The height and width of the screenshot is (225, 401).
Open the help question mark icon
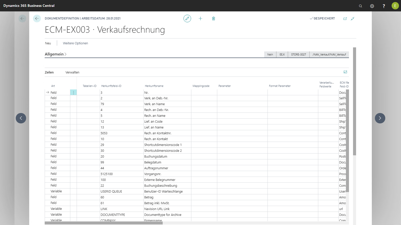(384, 6)
